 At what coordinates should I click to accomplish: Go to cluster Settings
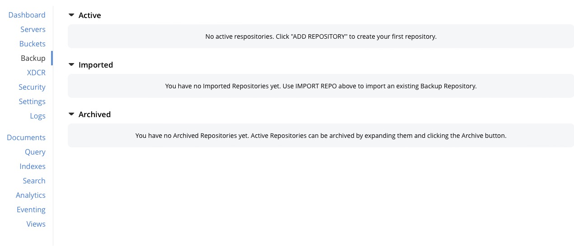[32, 101]
